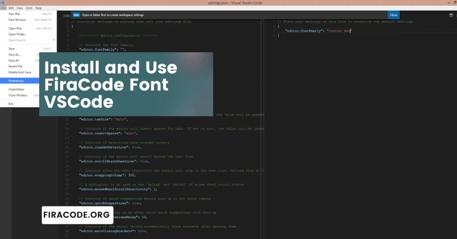Click the "editor.wrappingColumn": 300 line

tap(107, 175)
